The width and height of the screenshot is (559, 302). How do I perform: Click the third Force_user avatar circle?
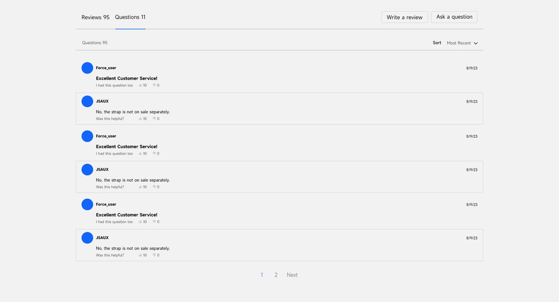87,205
